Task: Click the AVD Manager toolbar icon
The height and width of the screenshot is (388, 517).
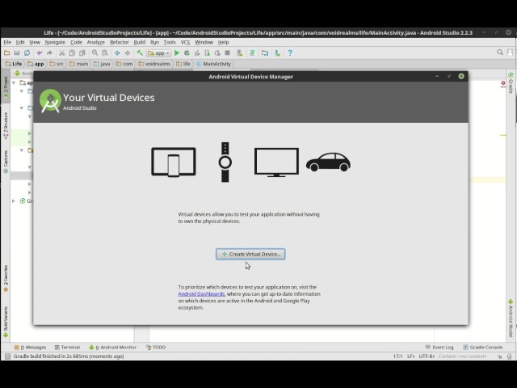Action: point(240,53)
